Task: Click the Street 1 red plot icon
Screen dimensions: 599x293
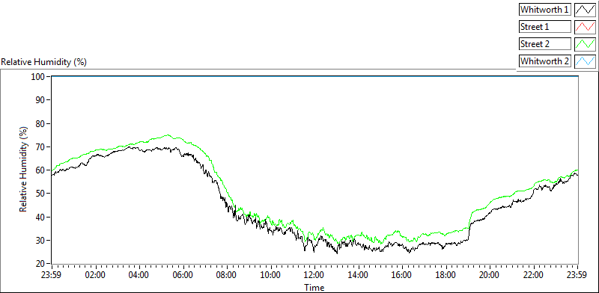Action: [585, 27]
